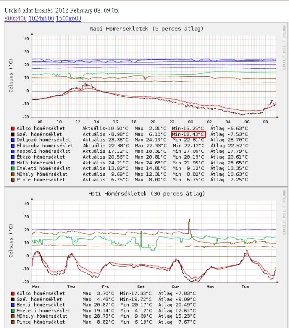Viewport: 289px width, 328px height.
Task: Click the Heti Hőmérsékletek chart title
Action: 146,194
